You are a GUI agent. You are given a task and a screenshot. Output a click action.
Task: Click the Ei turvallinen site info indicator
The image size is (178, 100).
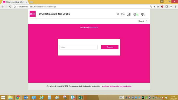coord(21,6)
